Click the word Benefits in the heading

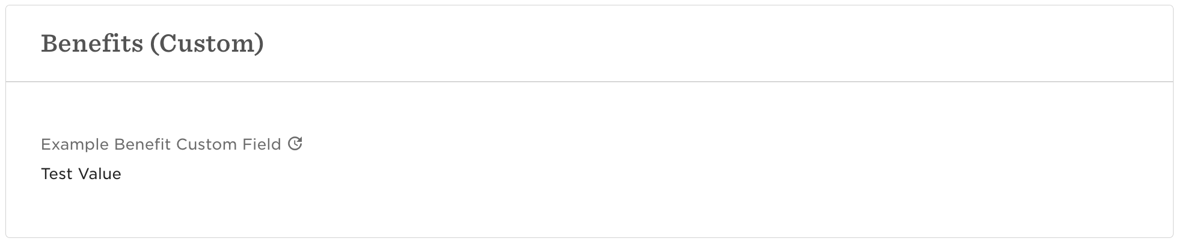pyautogui.click(x=92, y=43)
